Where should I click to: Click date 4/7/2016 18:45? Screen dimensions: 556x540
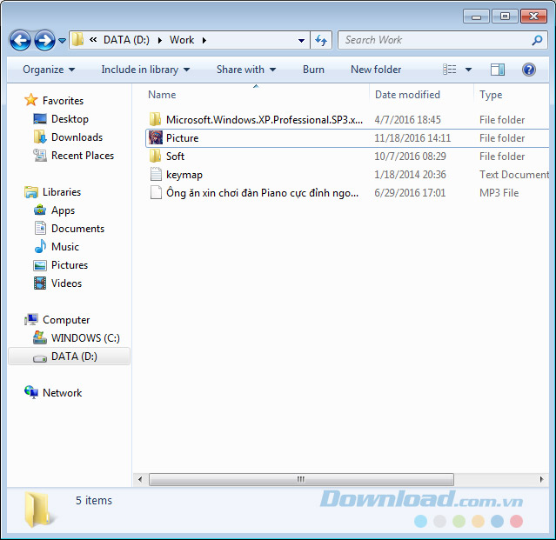coord(407,120)
